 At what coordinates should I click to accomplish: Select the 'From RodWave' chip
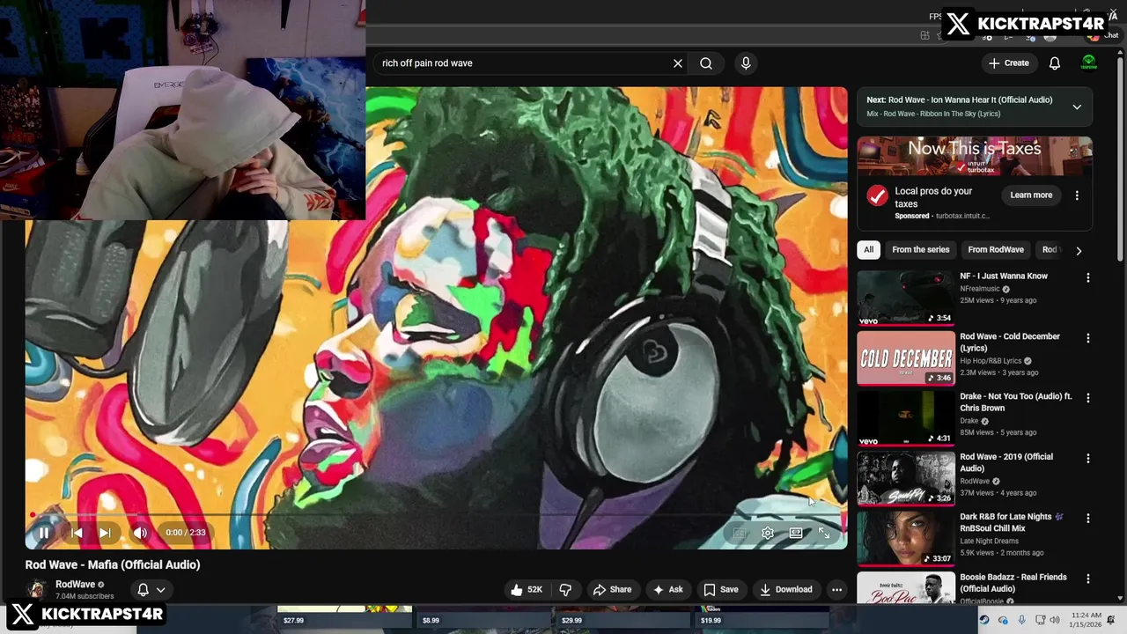tap(996, 250)
